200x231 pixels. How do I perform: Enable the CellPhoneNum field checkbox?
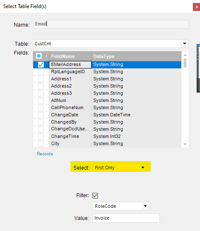point(41,108)
